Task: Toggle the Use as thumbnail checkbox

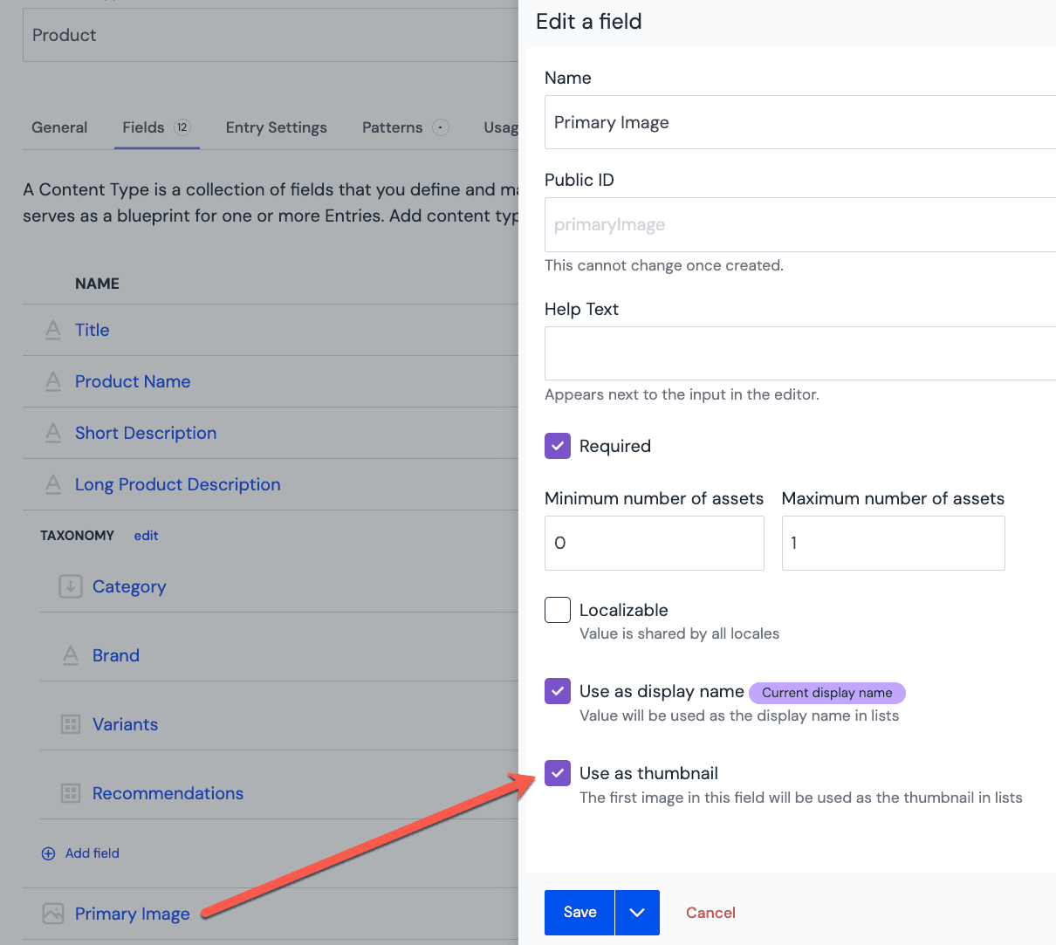Action: [558, 773]
